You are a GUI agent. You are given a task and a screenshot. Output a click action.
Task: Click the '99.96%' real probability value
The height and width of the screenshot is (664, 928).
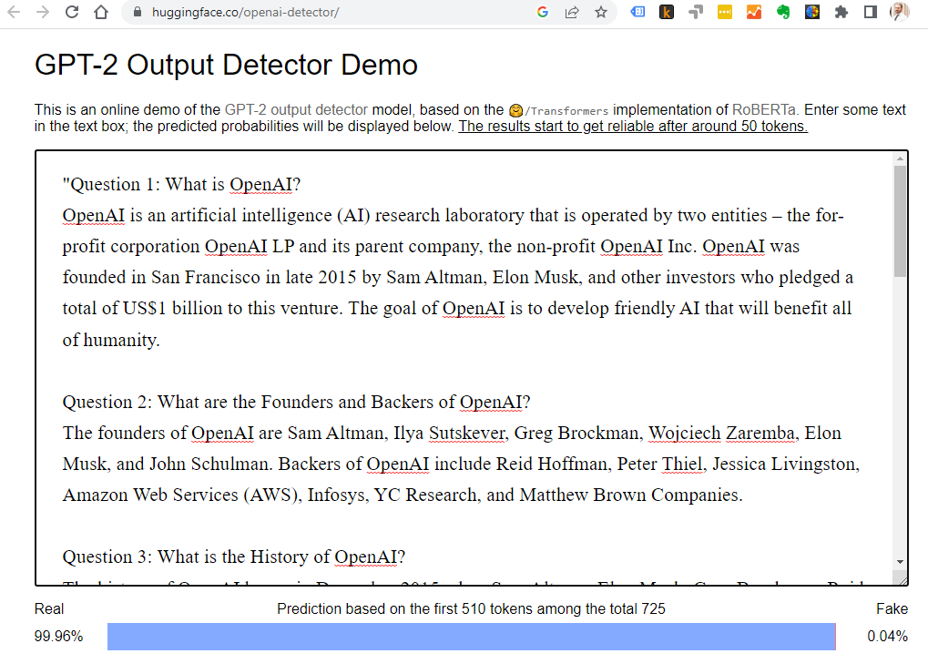58,636
